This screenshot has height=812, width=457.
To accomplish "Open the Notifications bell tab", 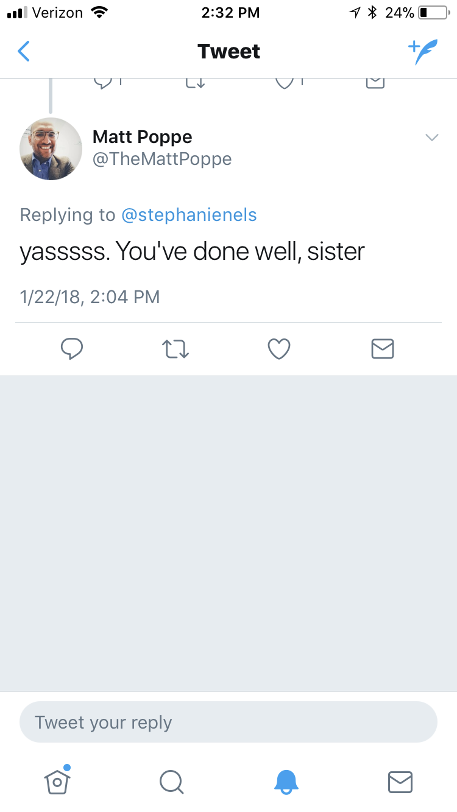I will (286, 782).
